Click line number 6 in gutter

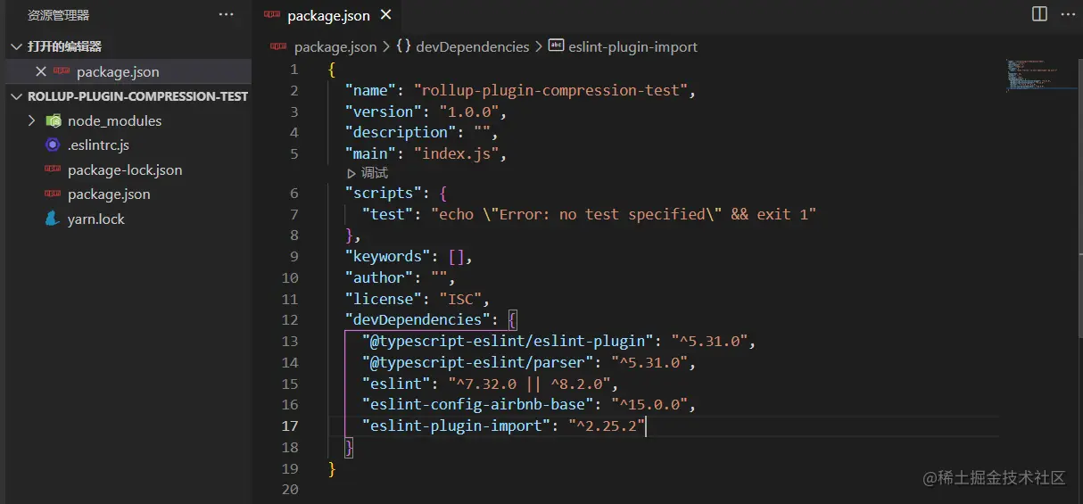pyautogui.click(x=293, y=193)
